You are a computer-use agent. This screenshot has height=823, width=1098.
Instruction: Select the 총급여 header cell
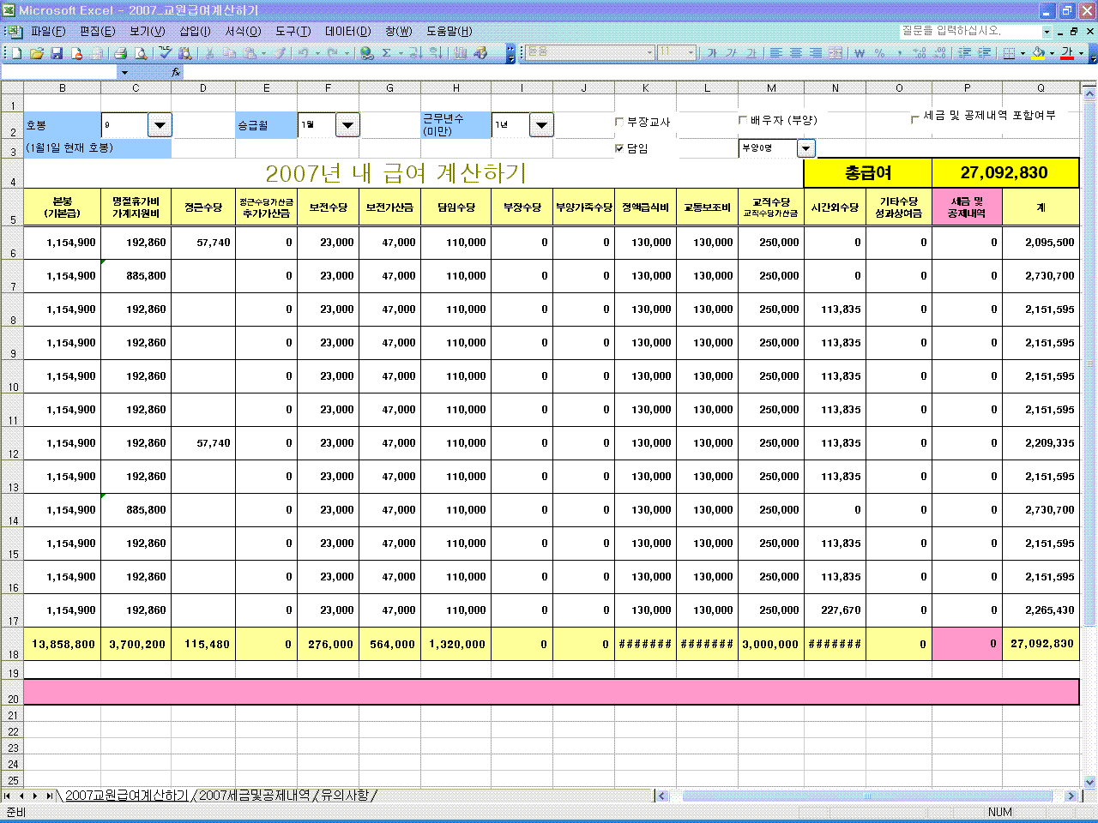click(x=867, y=173)
